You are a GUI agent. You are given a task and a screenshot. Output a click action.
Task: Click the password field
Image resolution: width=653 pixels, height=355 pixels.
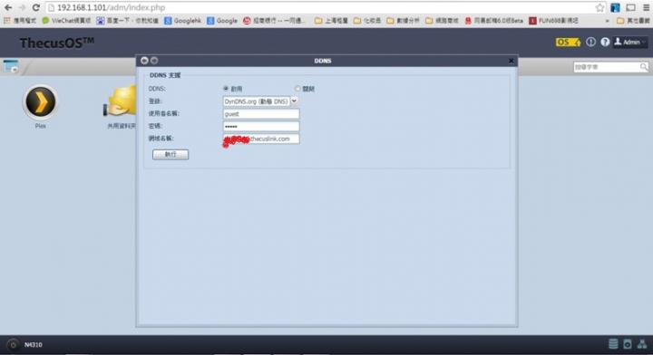point(261,127)
